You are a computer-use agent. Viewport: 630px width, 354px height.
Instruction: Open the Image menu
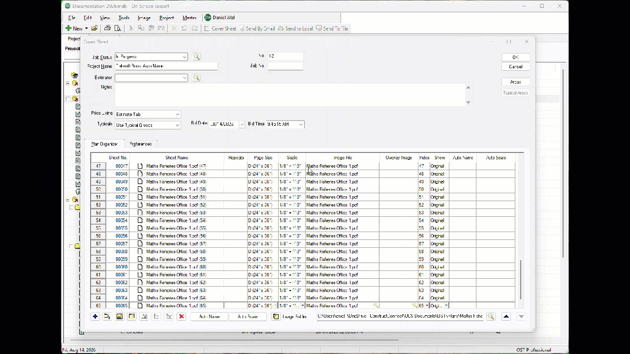tap(144, 18)
